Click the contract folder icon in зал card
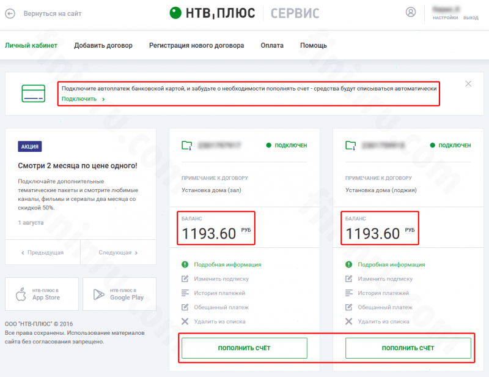The height and width of the screenshot is (377, 489). coord(187,146)
